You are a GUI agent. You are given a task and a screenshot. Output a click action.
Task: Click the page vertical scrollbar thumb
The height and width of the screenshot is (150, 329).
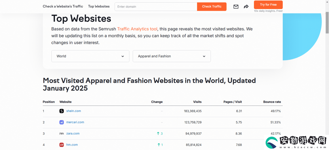click(x=327, y=22)
